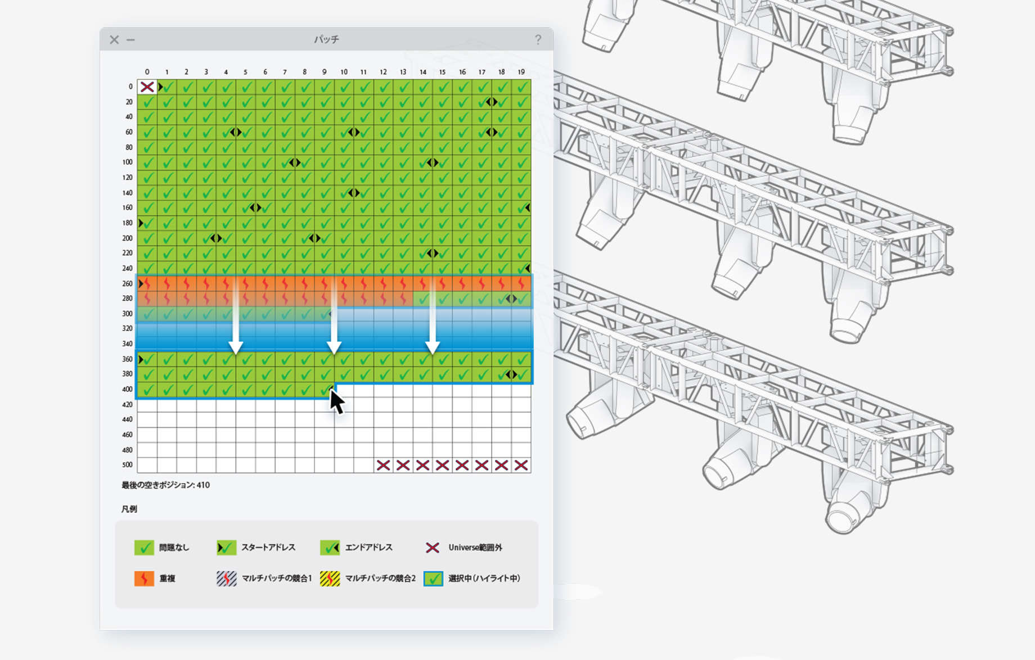Click the 最後の空きポジション: 410 text

(166, 485)
